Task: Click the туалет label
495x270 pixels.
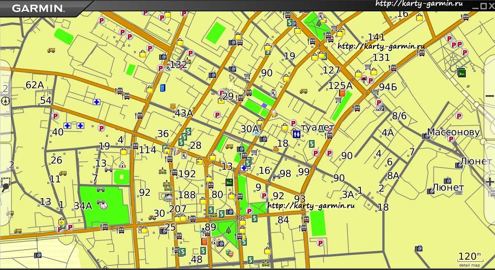Action: click(318, 127)
